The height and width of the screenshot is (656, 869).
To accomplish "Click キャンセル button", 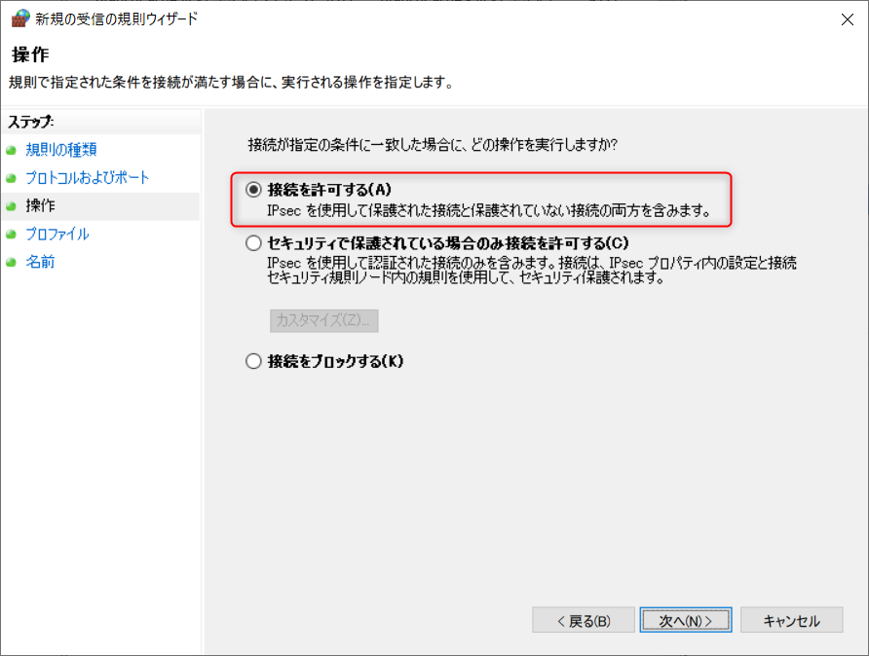I will coord(791,620).
